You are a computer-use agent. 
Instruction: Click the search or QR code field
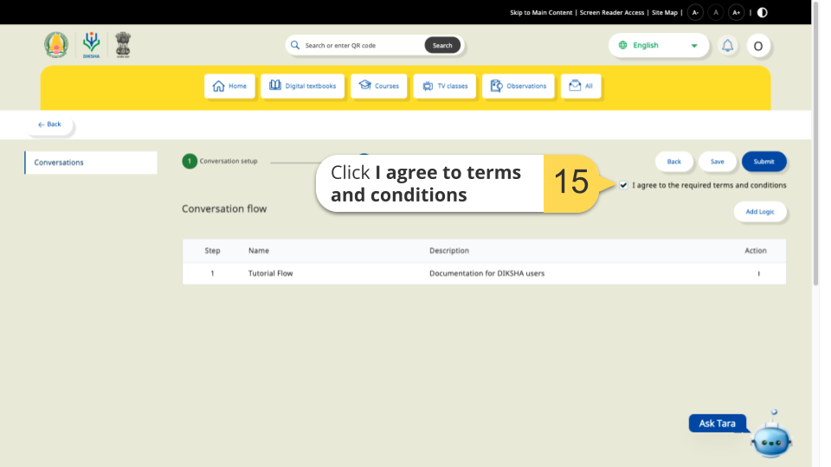362,46
